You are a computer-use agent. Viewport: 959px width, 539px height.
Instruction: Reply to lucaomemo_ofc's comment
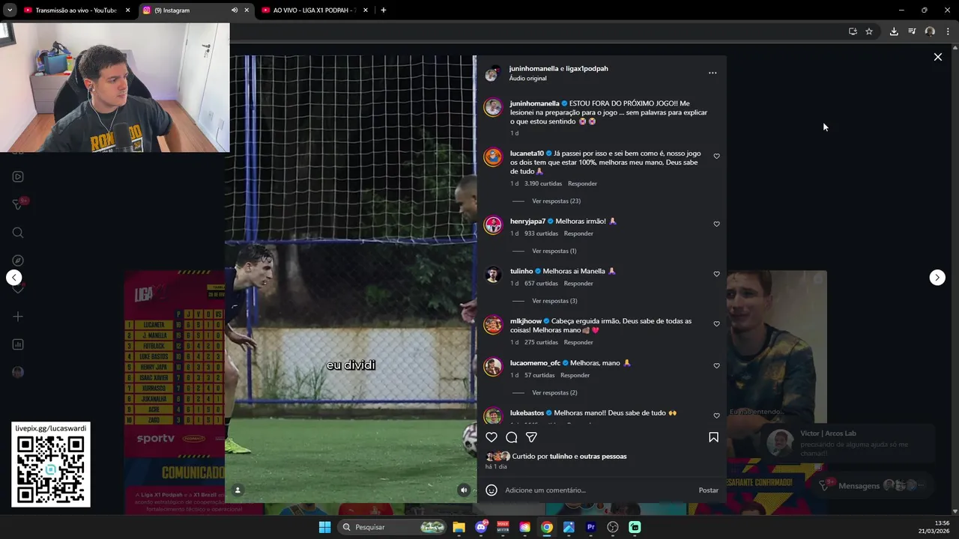[x=575, y=375]
